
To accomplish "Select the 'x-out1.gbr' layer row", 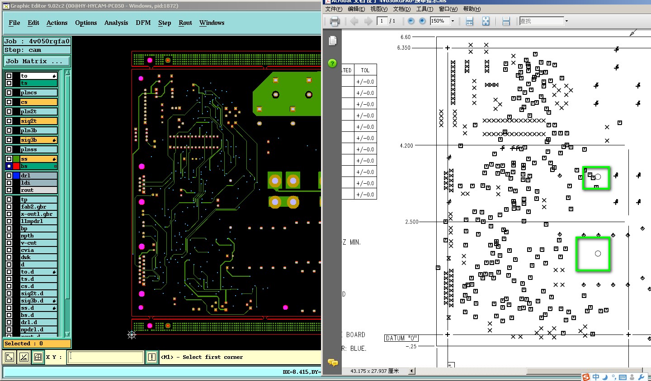I will coord(39,214).
